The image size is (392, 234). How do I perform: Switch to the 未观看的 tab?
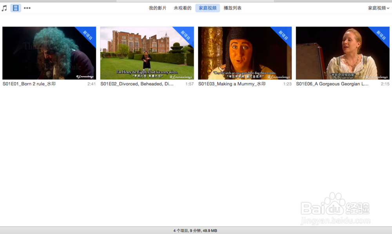point(183,8)
